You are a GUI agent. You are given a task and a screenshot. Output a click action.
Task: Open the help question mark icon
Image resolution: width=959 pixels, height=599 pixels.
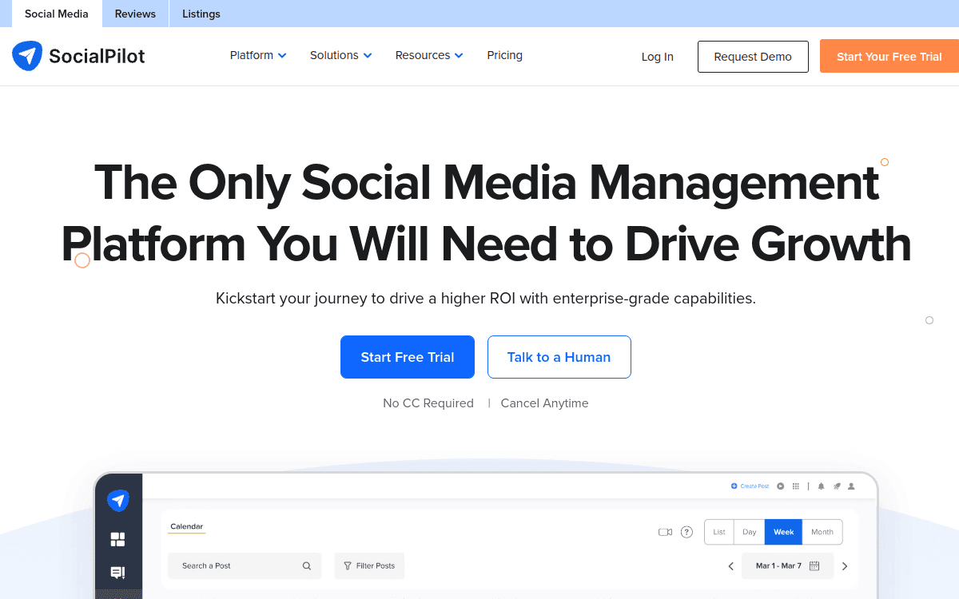pos(686,532)
